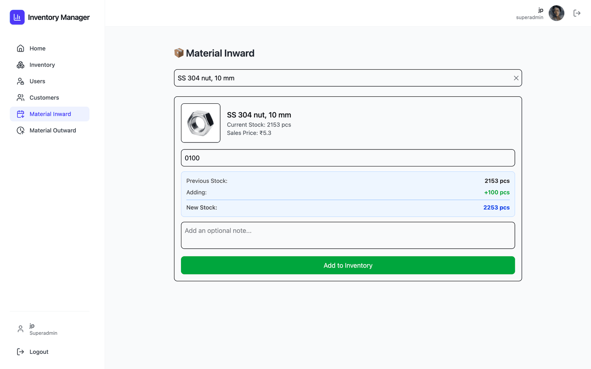Clear the product search with X
The height and width of the screenshot is (369, 591).
point(516,78)
